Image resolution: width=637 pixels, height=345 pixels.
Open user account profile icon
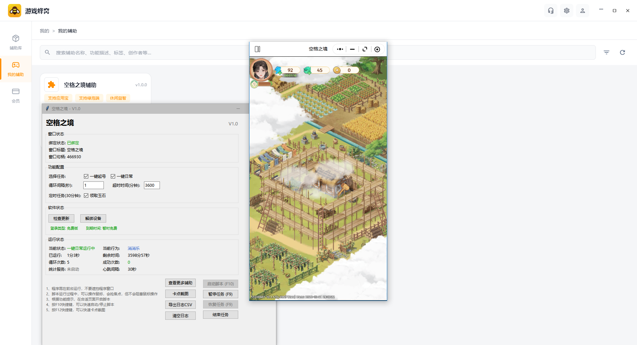[583, 11]
